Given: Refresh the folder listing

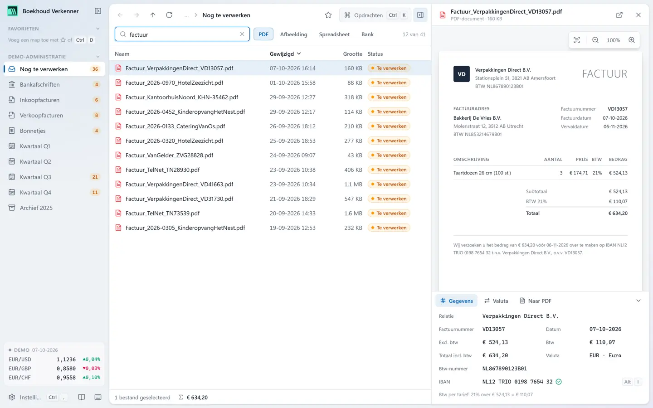Looking at the screenshot, I should pos(169,15).
